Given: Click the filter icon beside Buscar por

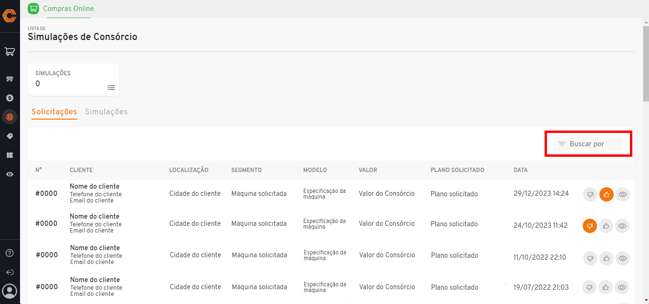Looking at the screenshot, I should (562, 144).
